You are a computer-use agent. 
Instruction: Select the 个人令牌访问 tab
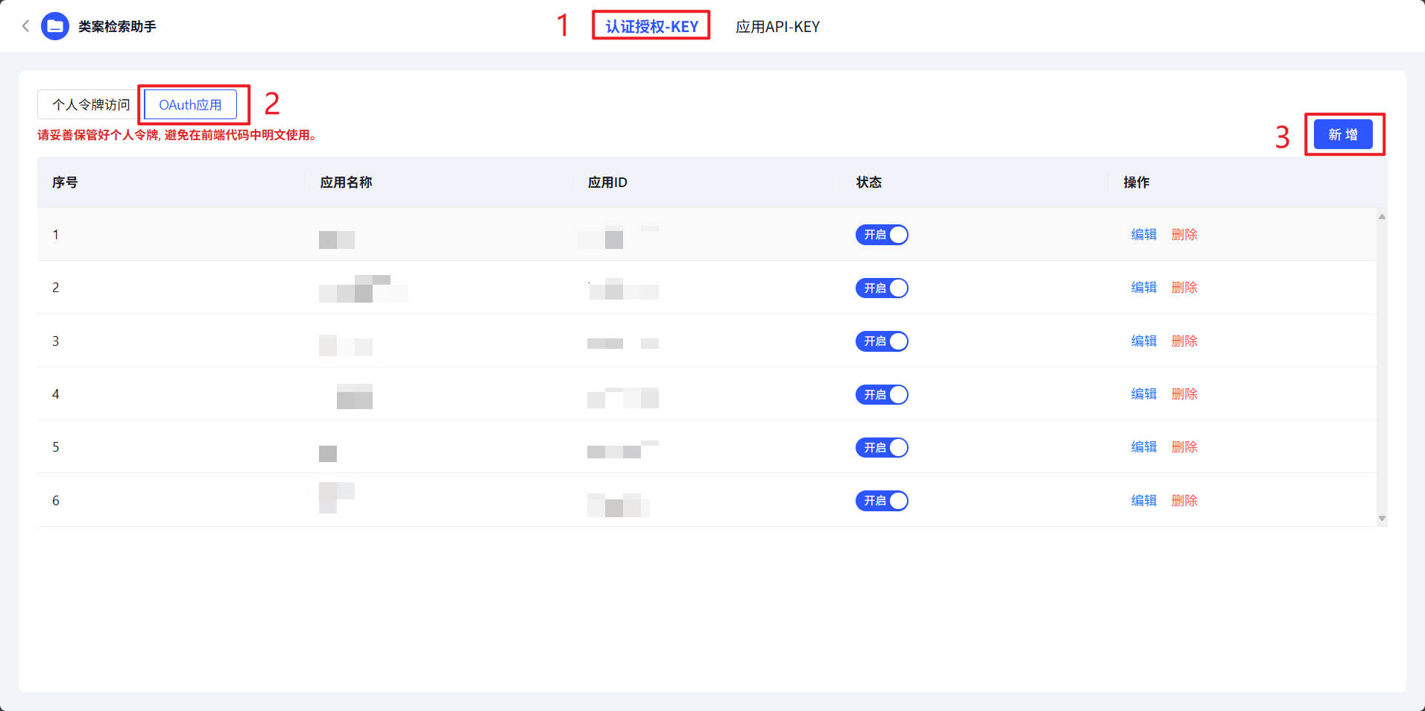click(x=91, y=104)
